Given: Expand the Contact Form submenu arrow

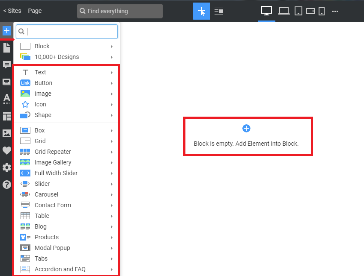Looking at the screenshot, I should (x=112, y=206).
